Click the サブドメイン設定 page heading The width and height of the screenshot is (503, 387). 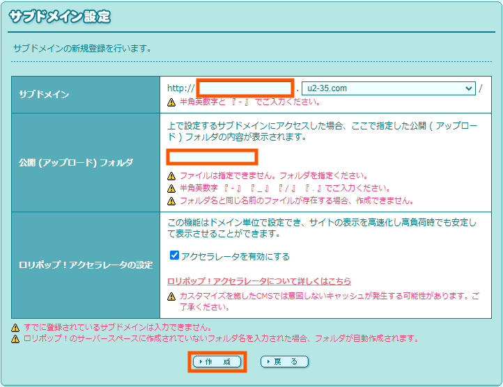[59, 17]
